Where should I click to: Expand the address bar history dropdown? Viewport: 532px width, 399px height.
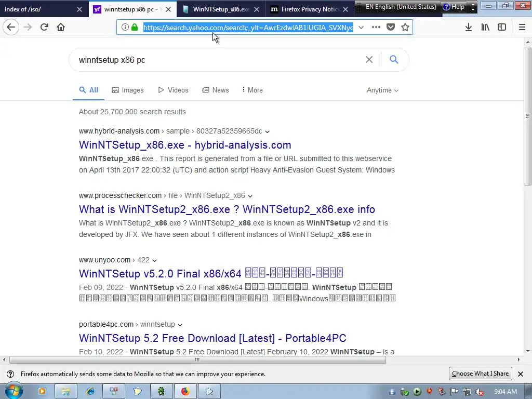point(362,27)
